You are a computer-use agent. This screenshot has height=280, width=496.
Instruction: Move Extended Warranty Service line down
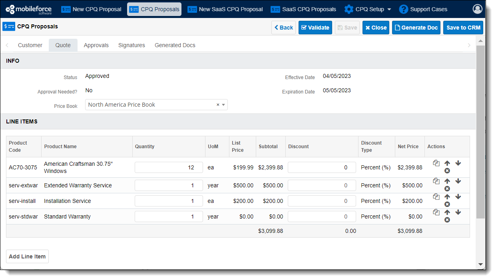(x=458, y=181)
